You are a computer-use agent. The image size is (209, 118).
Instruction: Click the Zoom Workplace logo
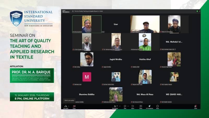(x=66, y=11)
